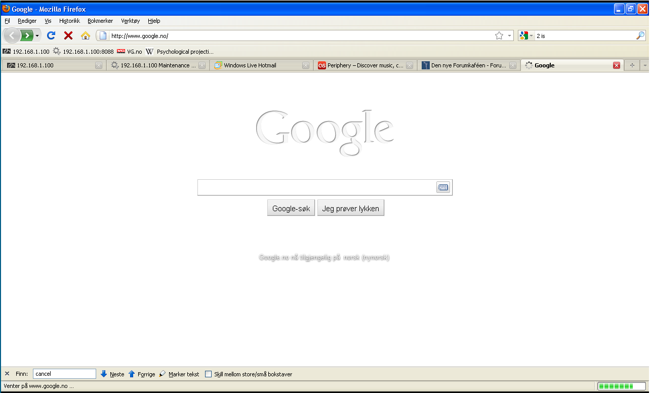Close the active Google tab
The height and width of the screenshot is (393, 650).
[617, 65]
